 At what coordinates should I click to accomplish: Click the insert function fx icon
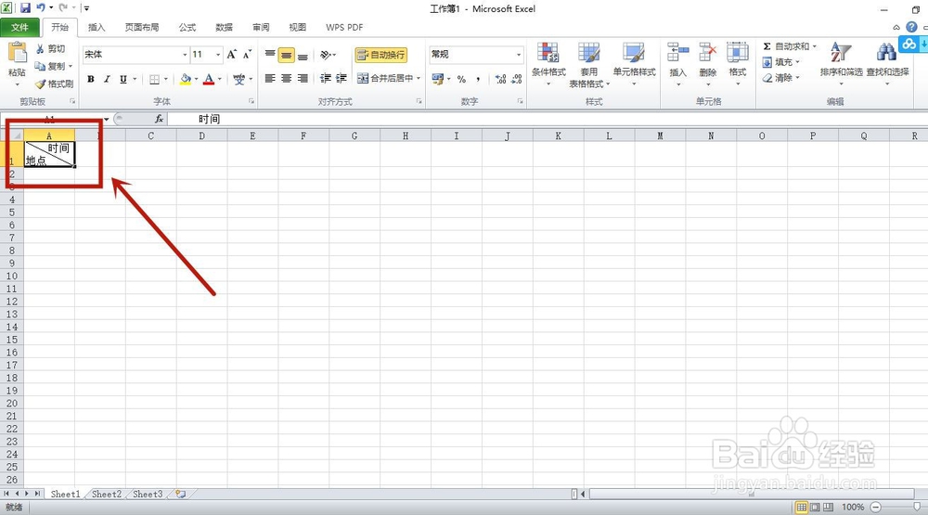[x=160, y=119]
